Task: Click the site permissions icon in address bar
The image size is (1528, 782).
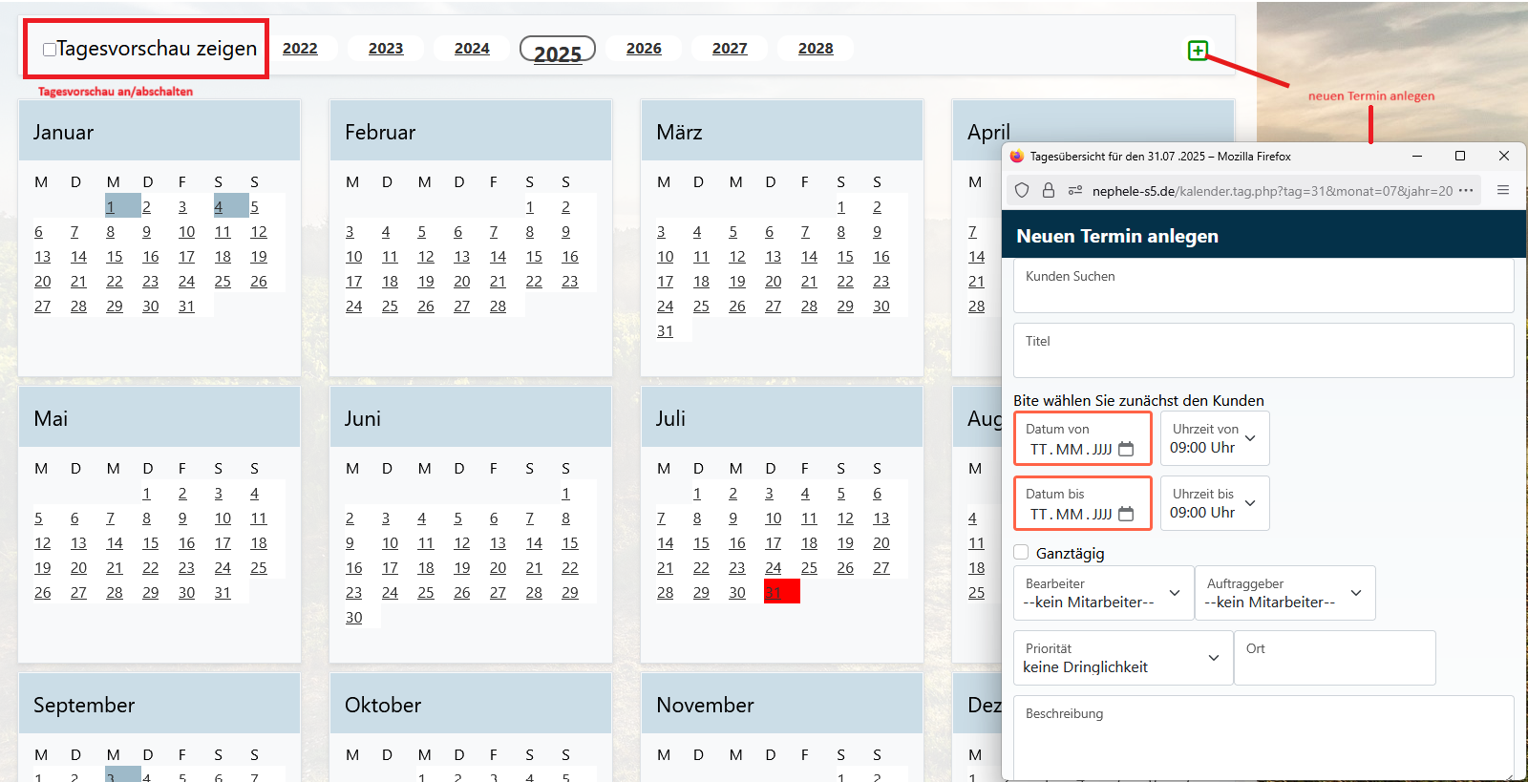Action: tap(1074, 190)
